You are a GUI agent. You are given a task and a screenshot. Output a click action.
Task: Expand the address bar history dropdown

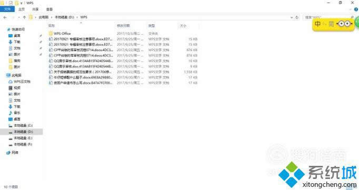click(x=292, y=17)
